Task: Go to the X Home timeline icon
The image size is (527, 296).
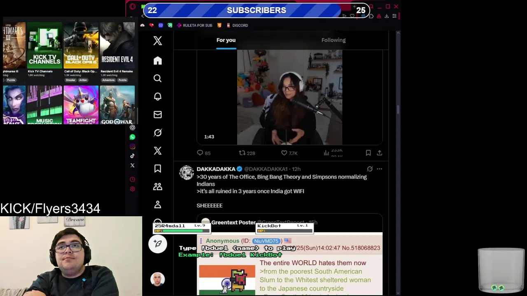Action: pos(158,60)
